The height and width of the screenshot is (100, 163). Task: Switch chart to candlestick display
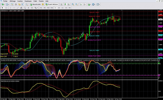tap(65, 4)
